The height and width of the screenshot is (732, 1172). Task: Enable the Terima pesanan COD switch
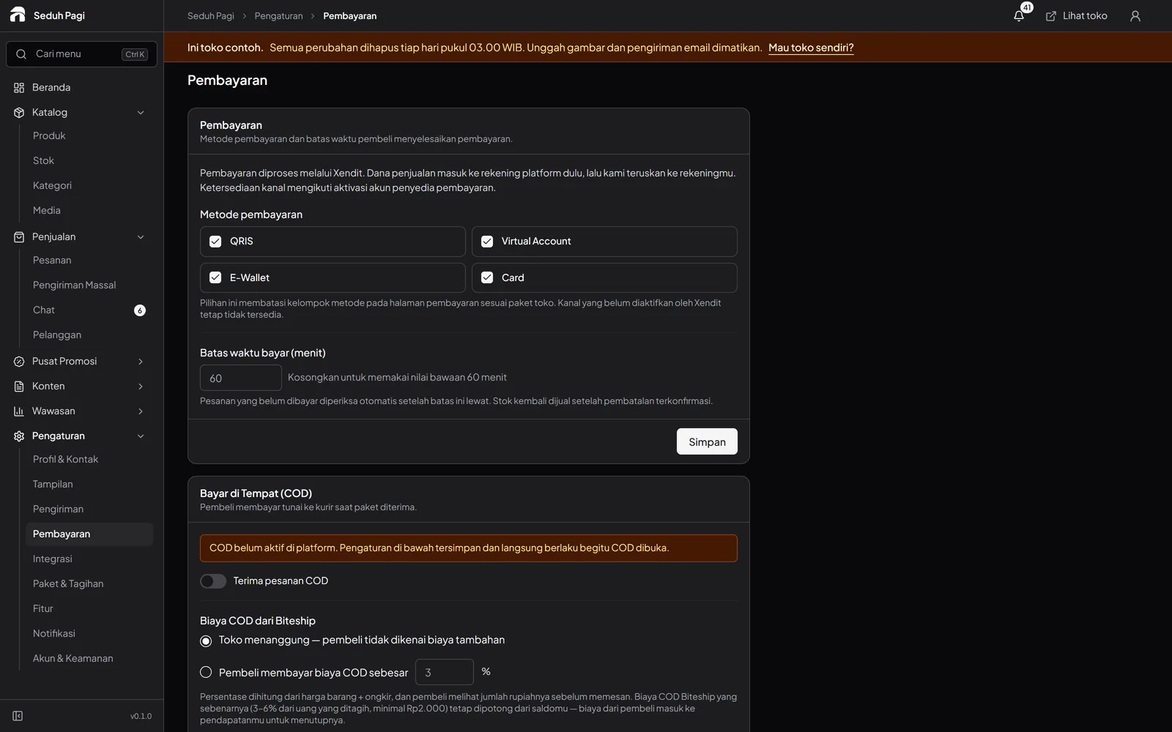point(213,581)
